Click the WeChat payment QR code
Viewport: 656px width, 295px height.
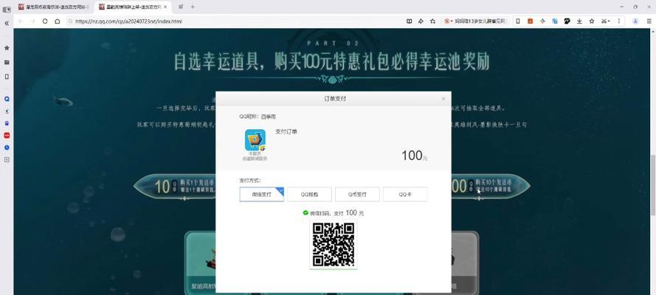(334, 244)
